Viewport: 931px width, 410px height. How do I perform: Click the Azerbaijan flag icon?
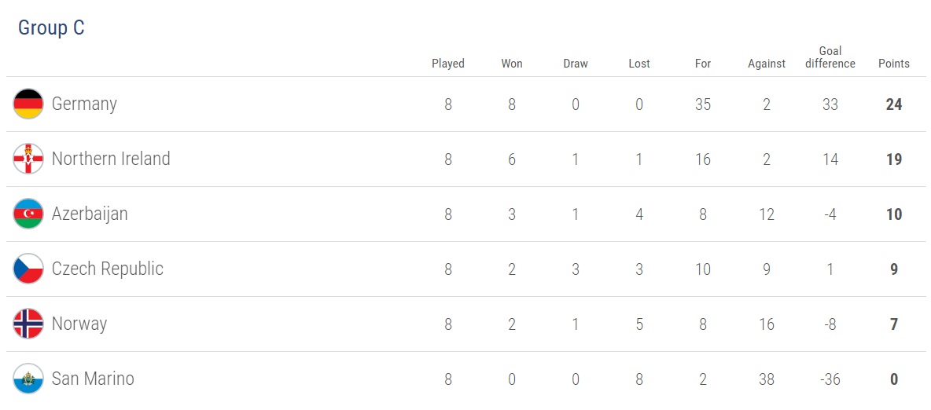(28, 214)
